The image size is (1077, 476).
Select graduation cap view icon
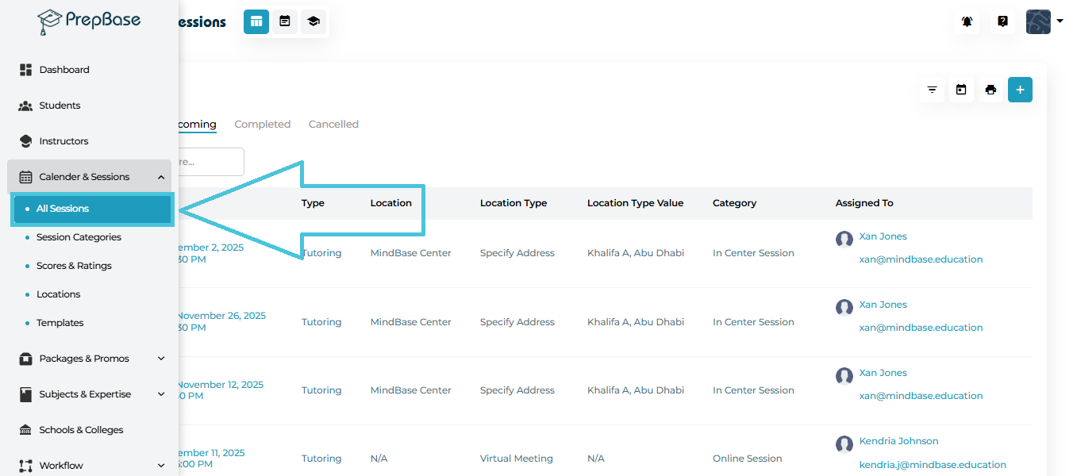pyautogui.click(x=313, y=22)
